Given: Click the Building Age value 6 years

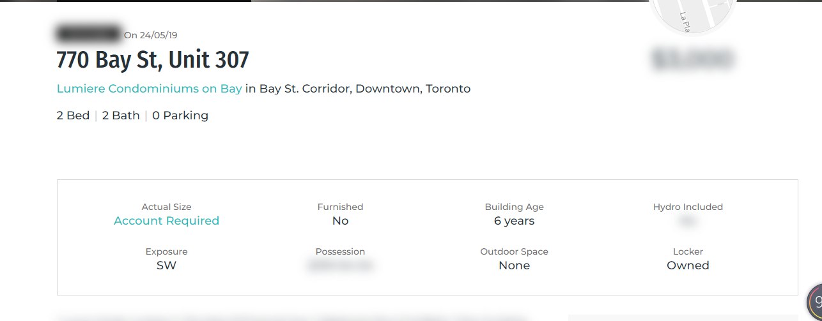Looking at the screenshot, I should [514, 221].
